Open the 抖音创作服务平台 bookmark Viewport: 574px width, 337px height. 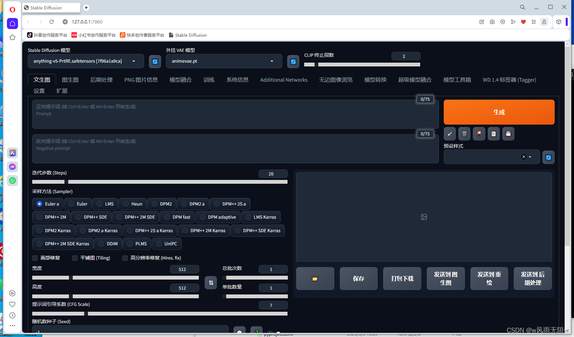coord(47,35)
